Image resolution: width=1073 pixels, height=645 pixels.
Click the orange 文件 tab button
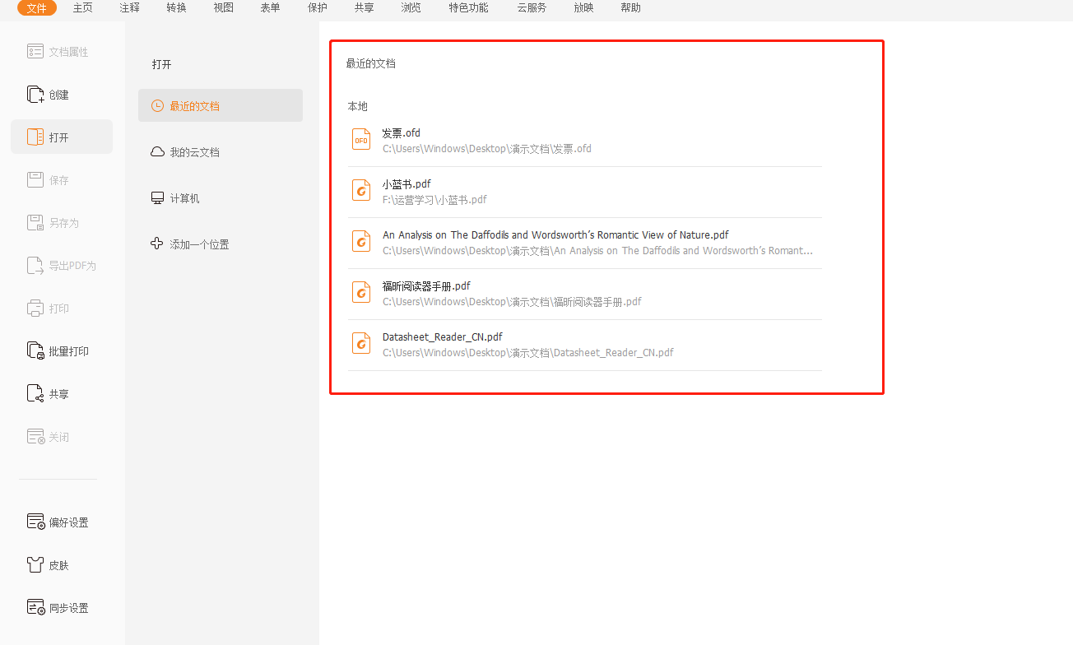[36, 8]
